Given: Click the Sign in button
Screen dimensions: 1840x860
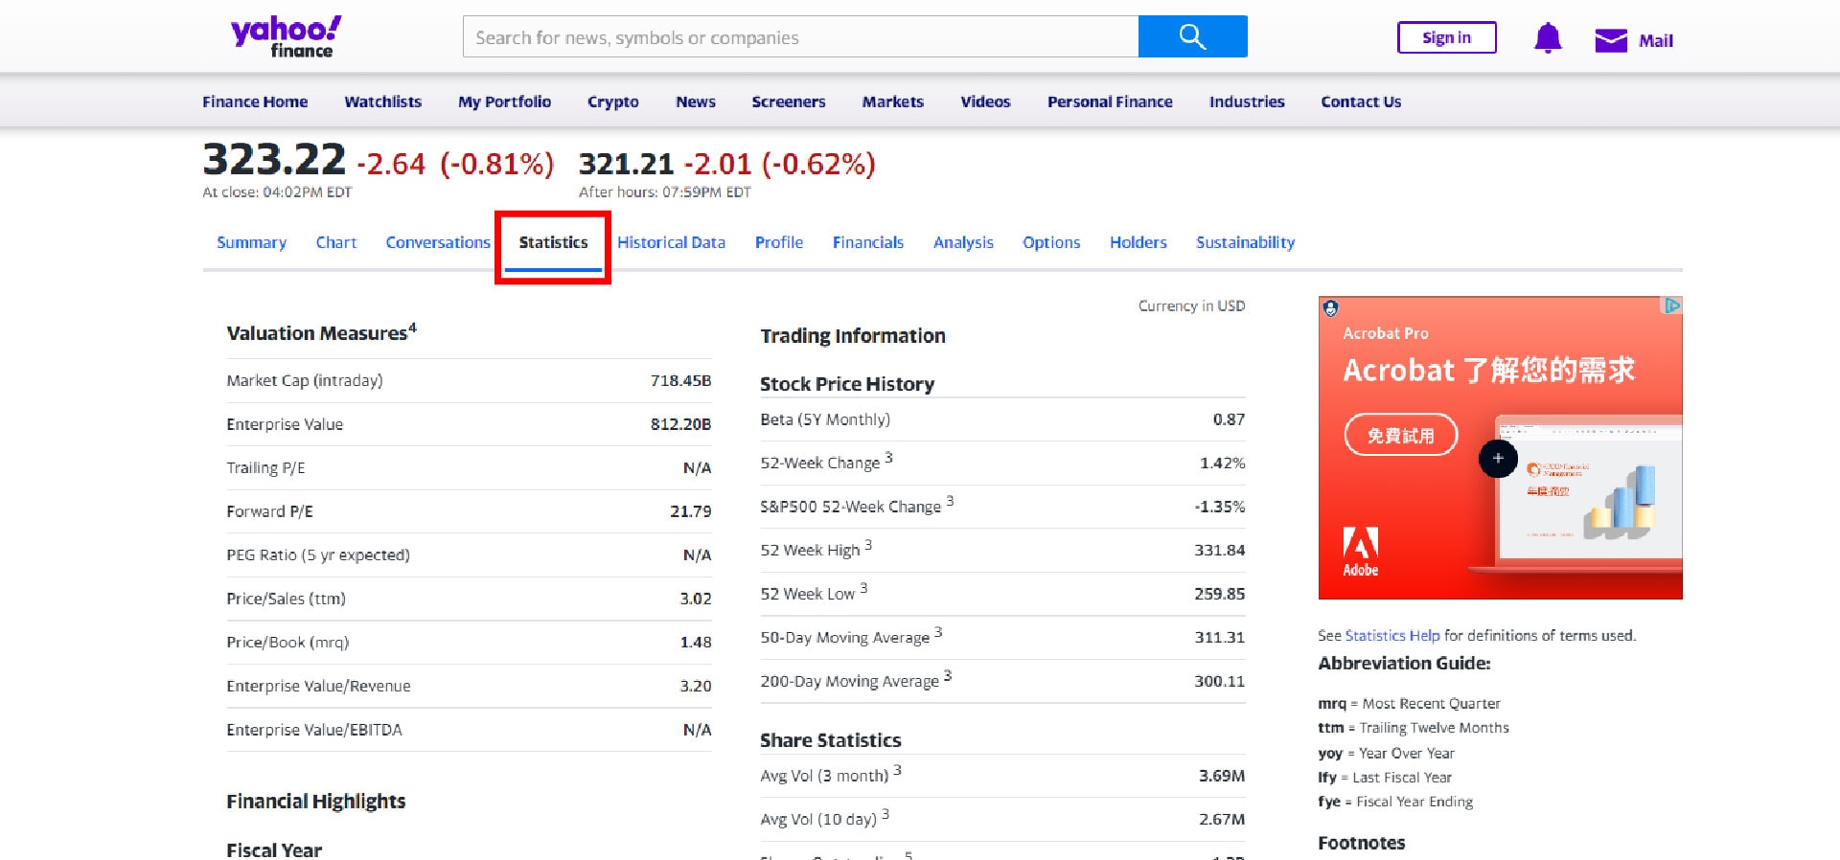Looking at the screenshot, I should click(x=1446, y=37).
